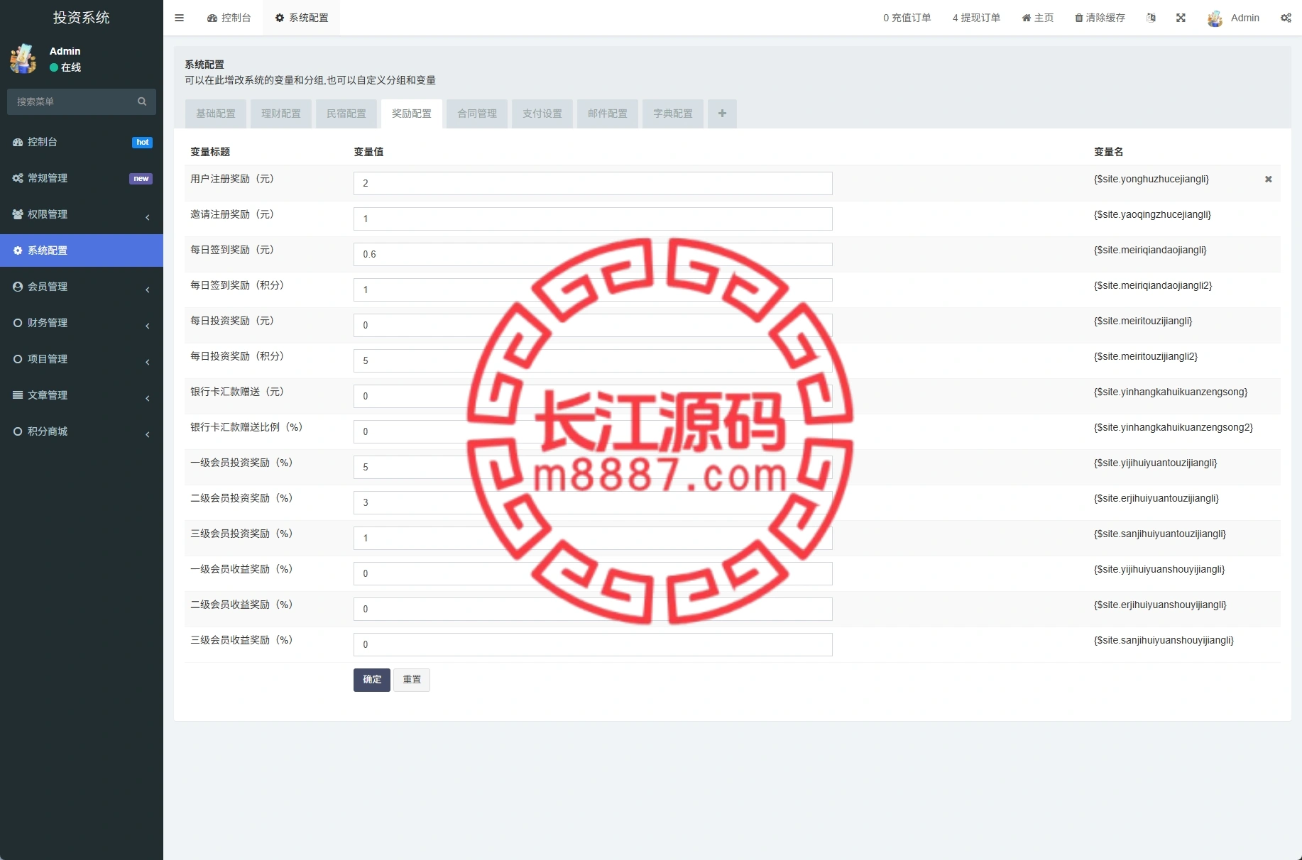Open the language switch icon in header

click(1151, 18)
